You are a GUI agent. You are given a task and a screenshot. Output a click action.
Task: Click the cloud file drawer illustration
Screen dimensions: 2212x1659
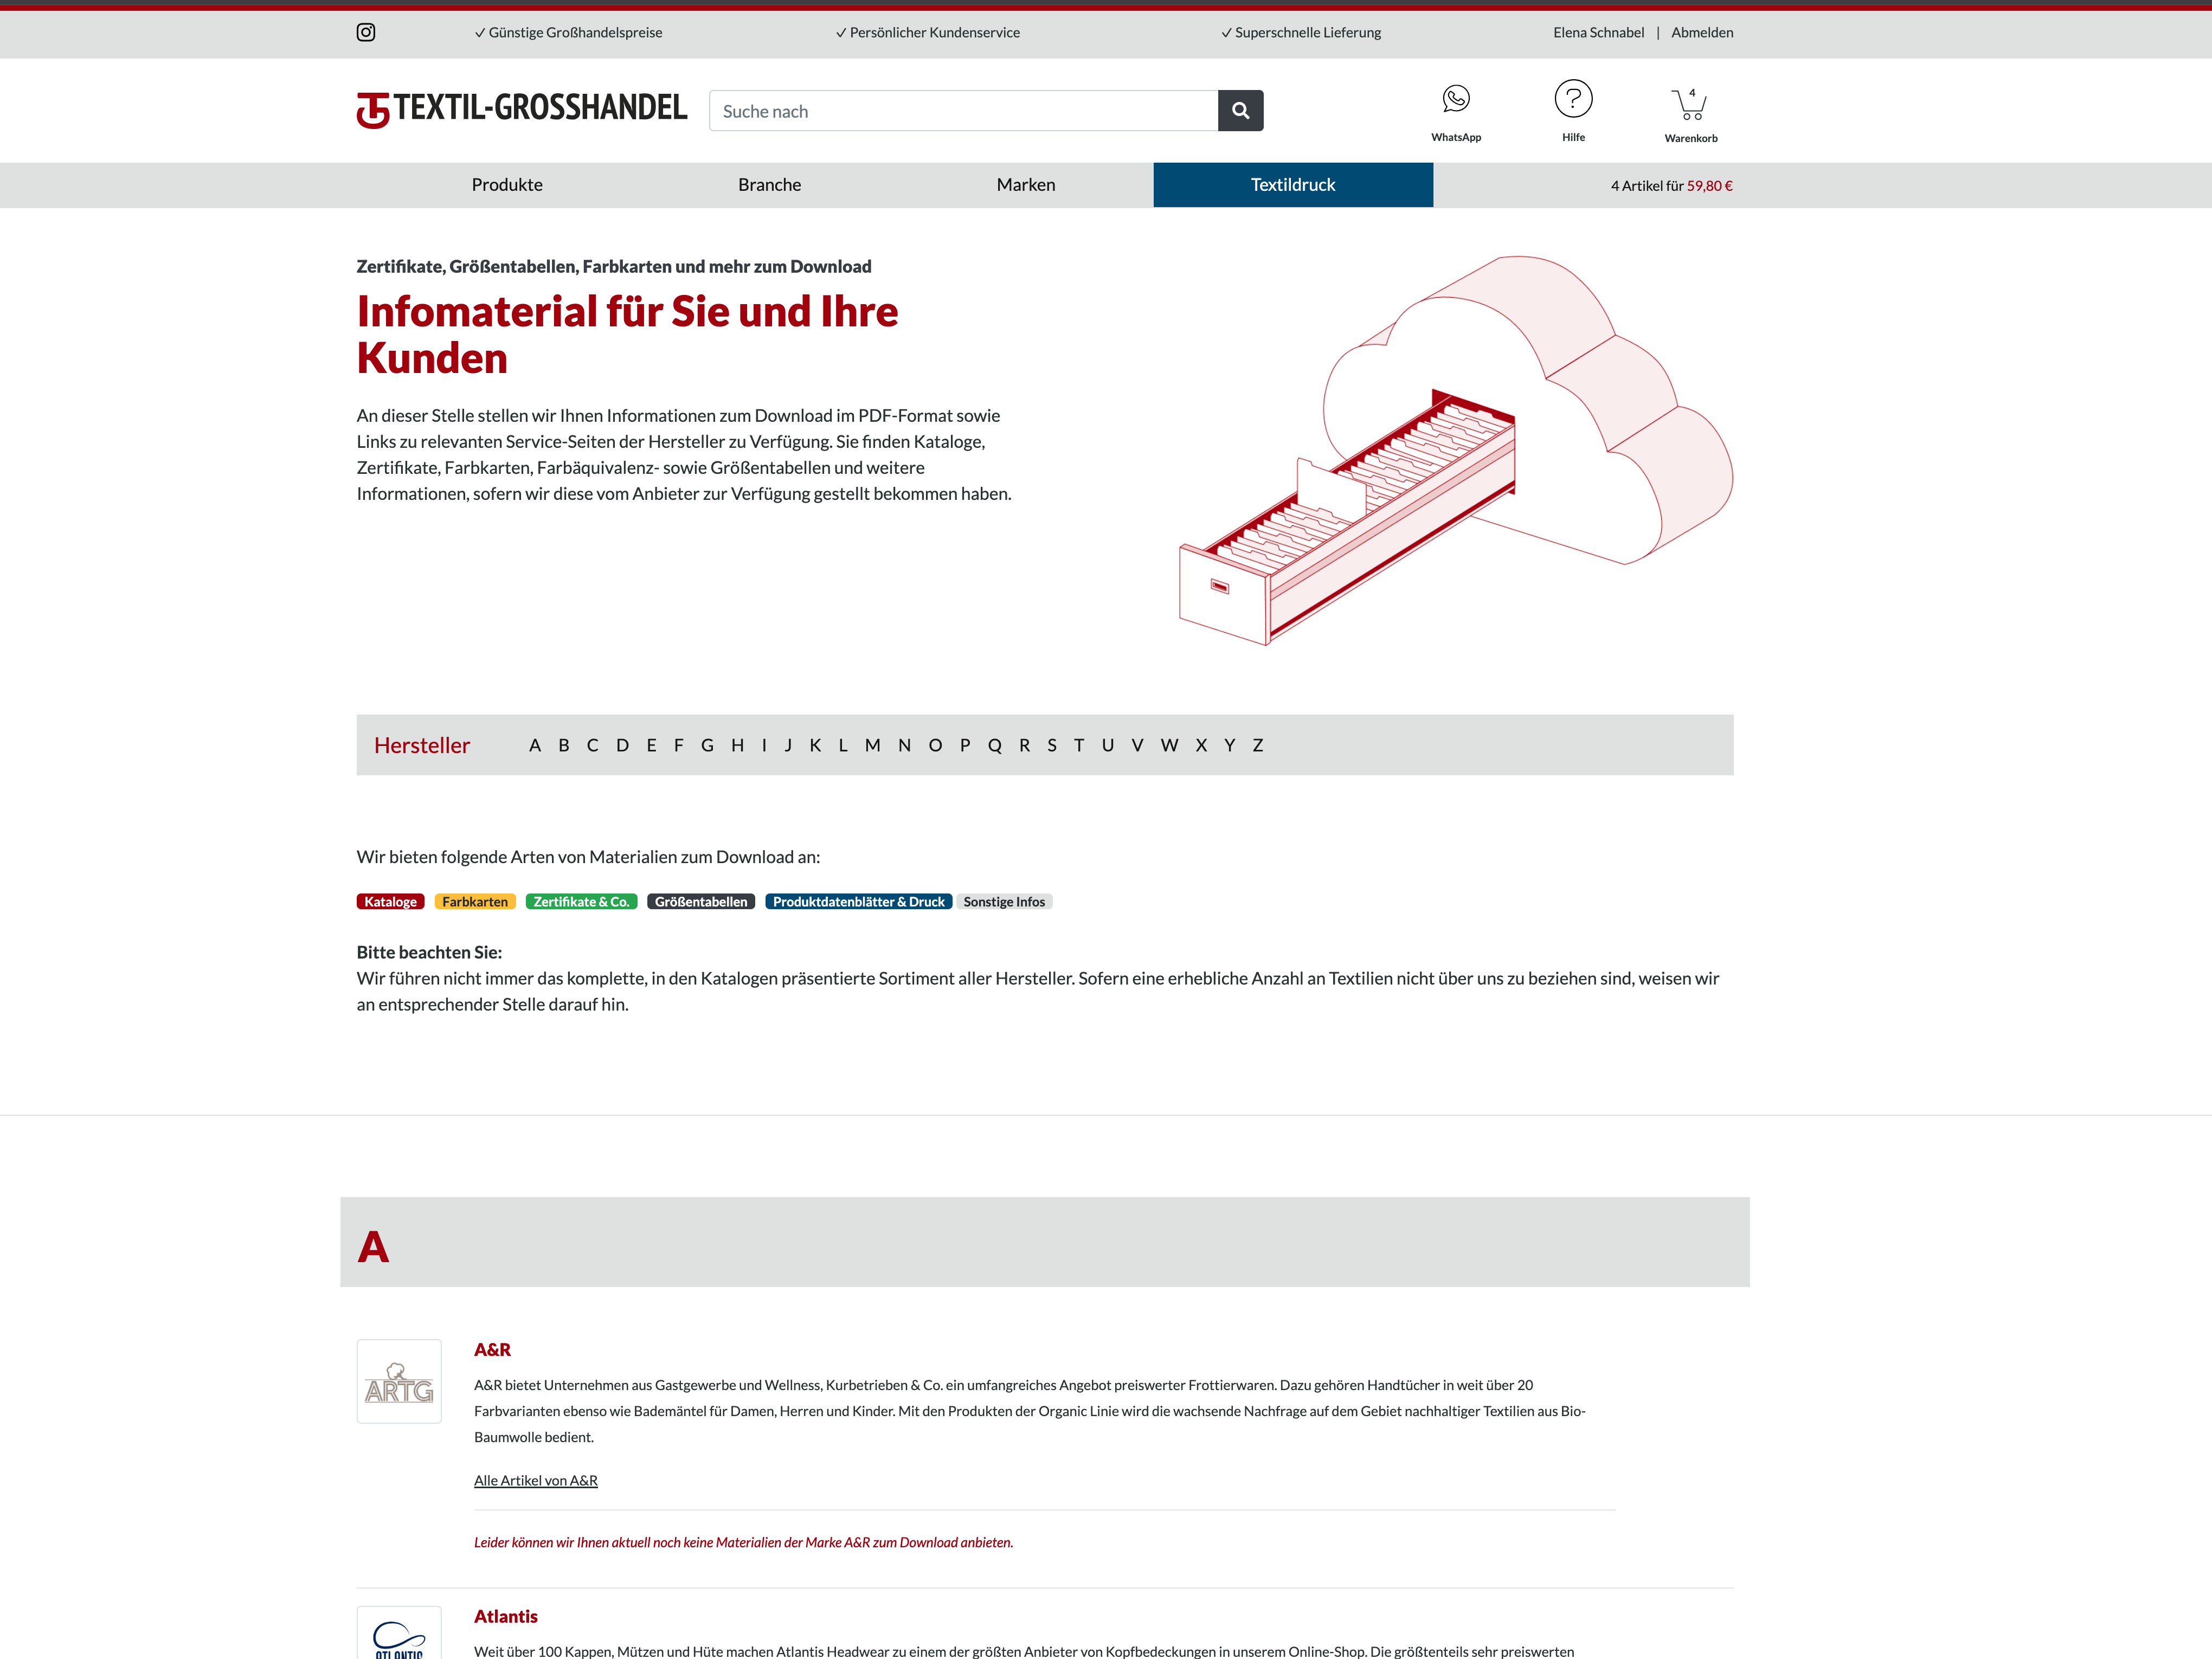[1456, 450]
